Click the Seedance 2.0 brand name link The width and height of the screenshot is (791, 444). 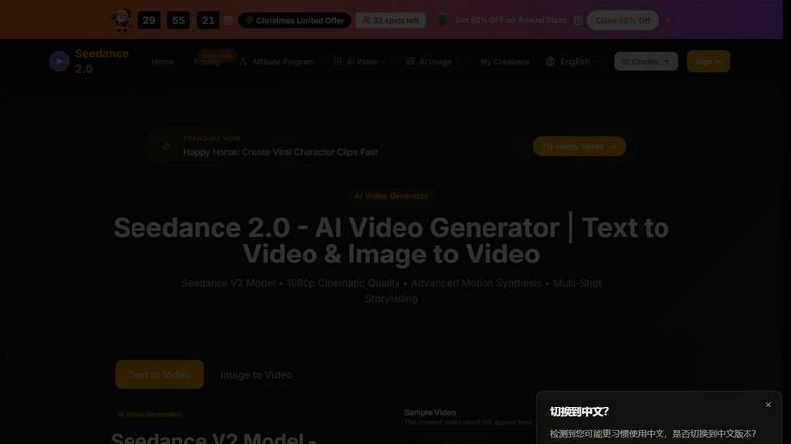point(102,61)
